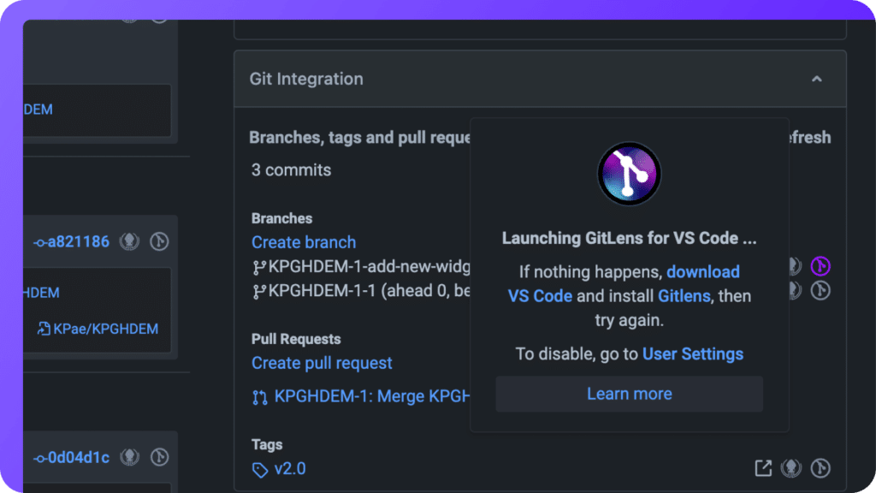The height and width of the screenshot is (493, 876).
Task: Open the v2.0 tag link
Action: (x=290, y=468)
